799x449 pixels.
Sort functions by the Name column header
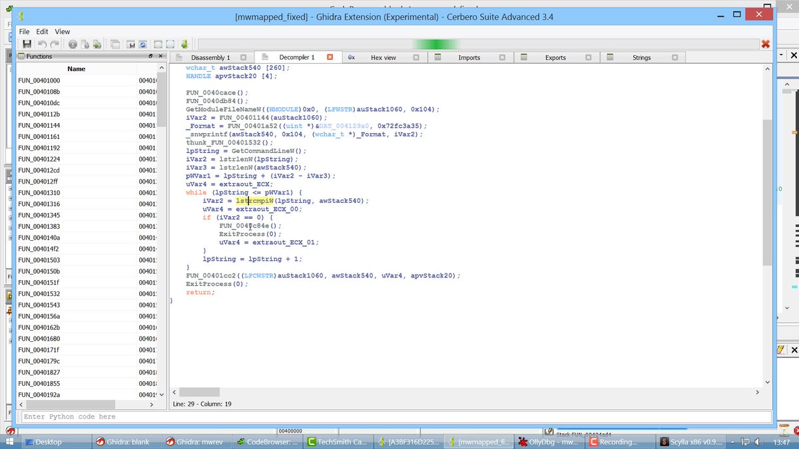click(77, 69)
